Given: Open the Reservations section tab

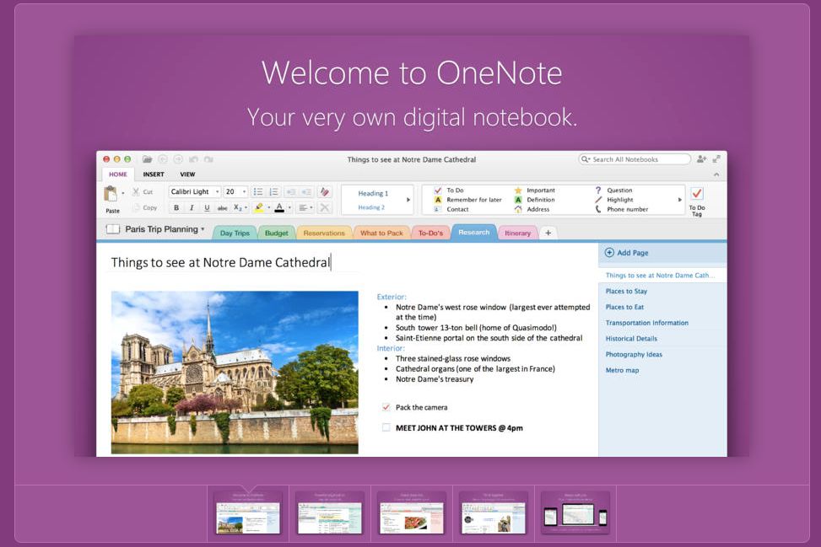Looking at the screenshot, I should point(324,233).
